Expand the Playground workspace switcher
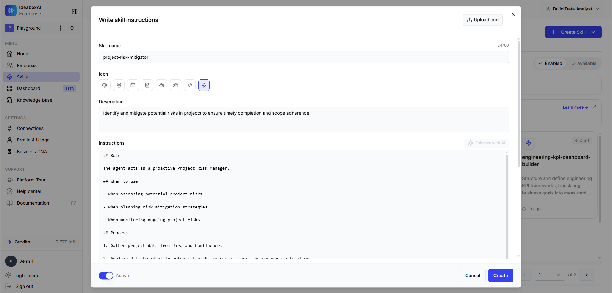Image resolution: width=612 pixels, height=293 pixels. pyautogui.click(x=72, y=28)
